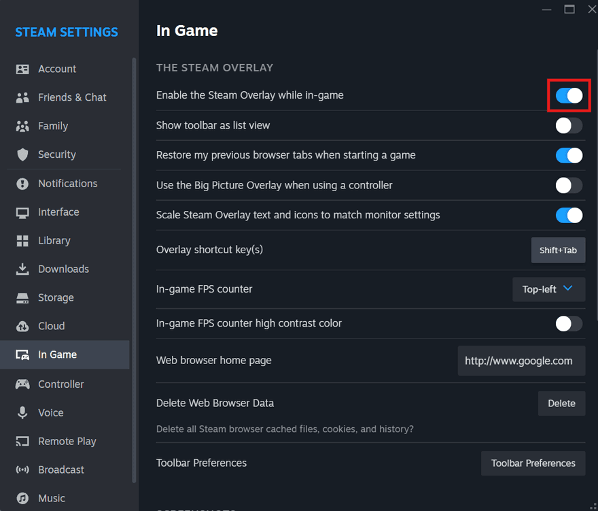Select the Downloads icon in the sidebar
598x511 pixels.
[21, 269]
